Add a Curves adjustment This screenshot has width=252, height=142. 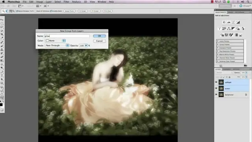click(x=233, y=22)
